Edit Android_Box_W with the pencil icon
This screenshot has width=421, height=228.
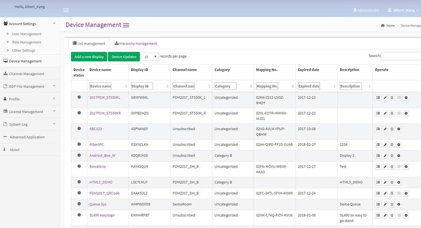(x=385, y=156)
